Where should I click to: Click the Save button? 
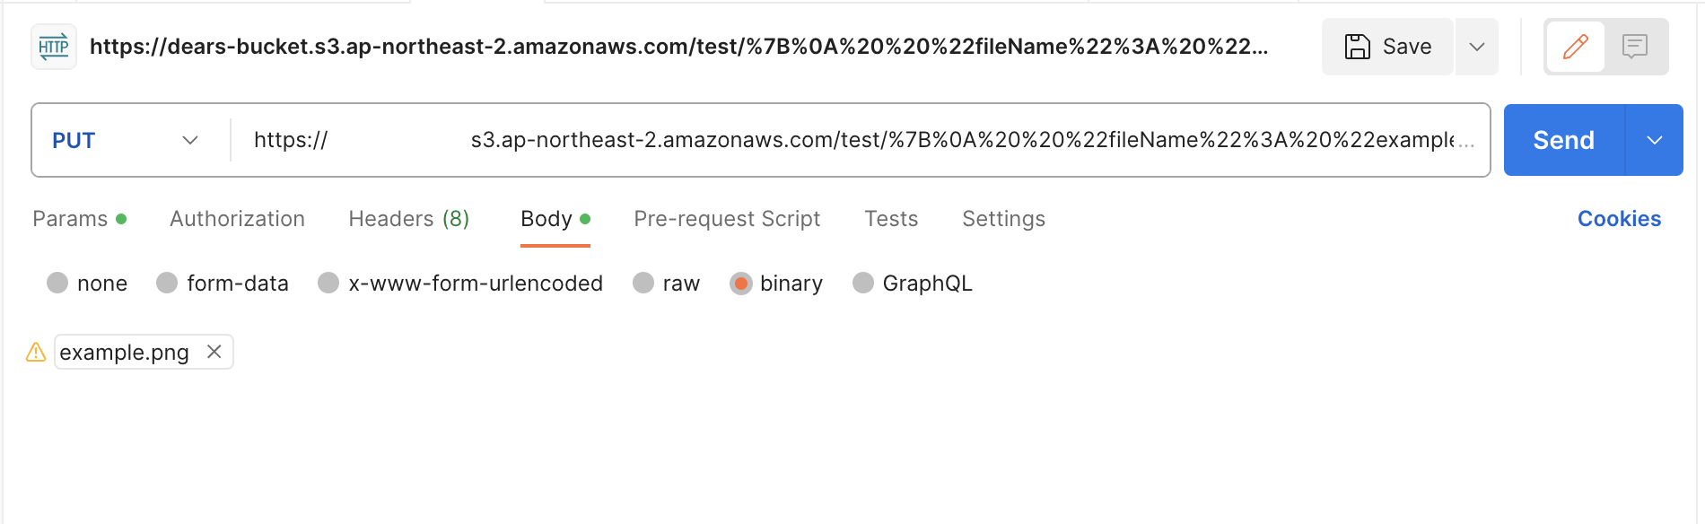[x=1387, y=47]
